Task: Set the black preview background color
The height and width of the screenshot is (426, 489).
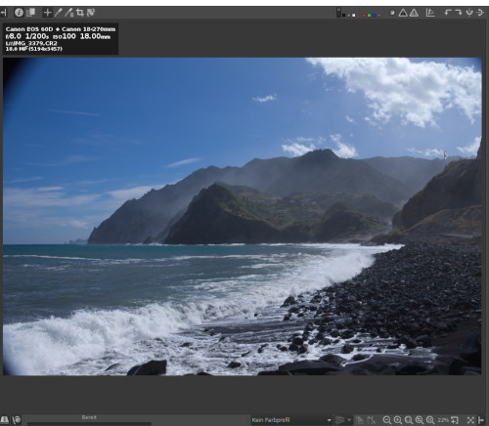Action: (343, 15)
